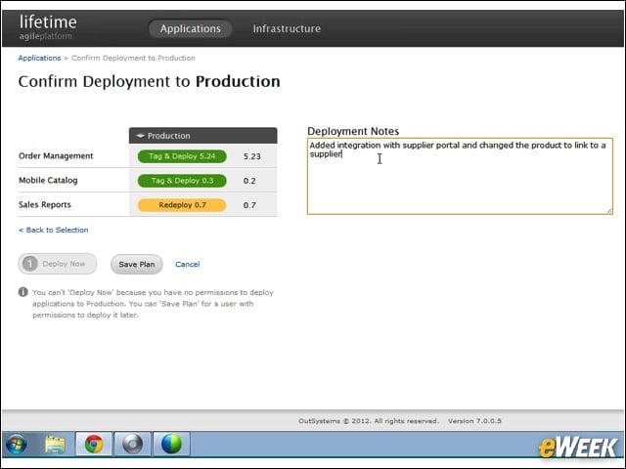Click current version 0.7 beside Redeploy
Image resolution: width=626 pixels, height=469 pixels.
pyautogui.click(x=249, y=205)
